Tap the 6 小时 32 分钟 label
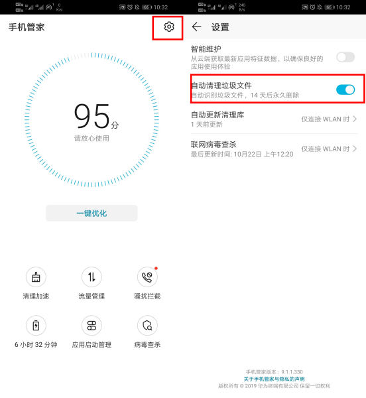 tap(36, 344)
